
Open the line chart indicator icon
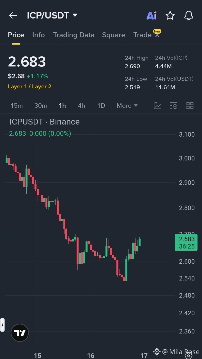click(x=157, y=106)
